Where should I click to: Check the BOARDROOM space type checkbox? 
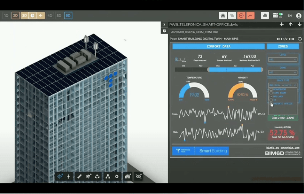271,89
